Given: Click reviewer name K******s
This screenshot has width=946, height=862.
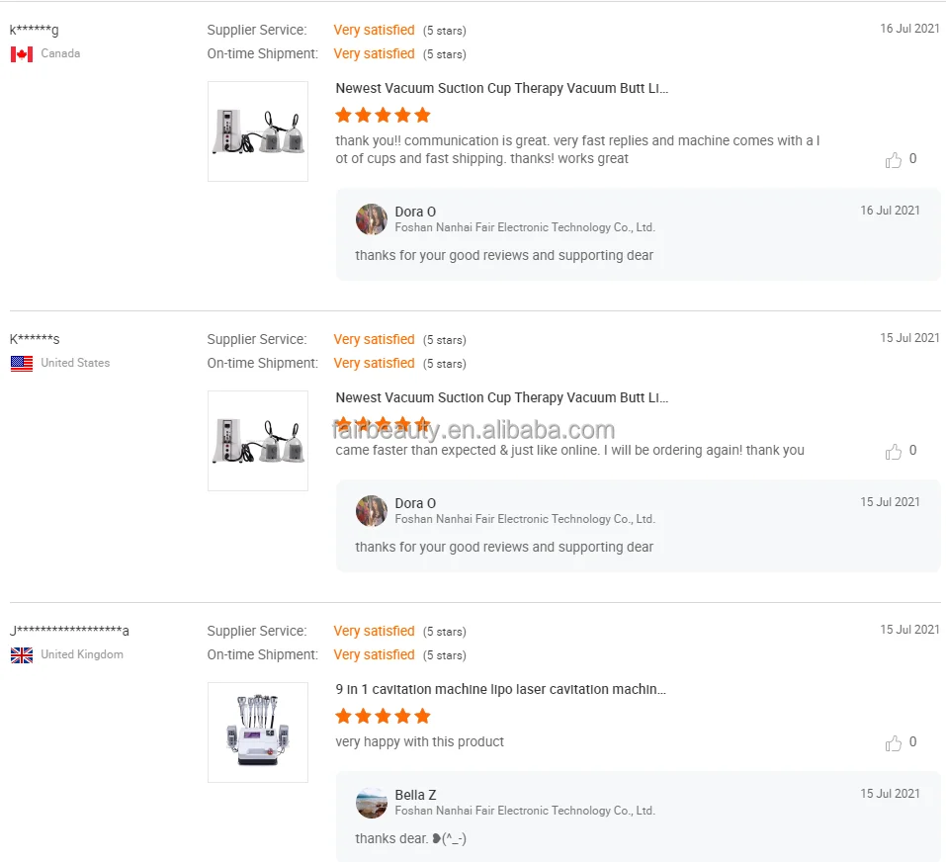Looking at the screenshot, I should [36, 340].
